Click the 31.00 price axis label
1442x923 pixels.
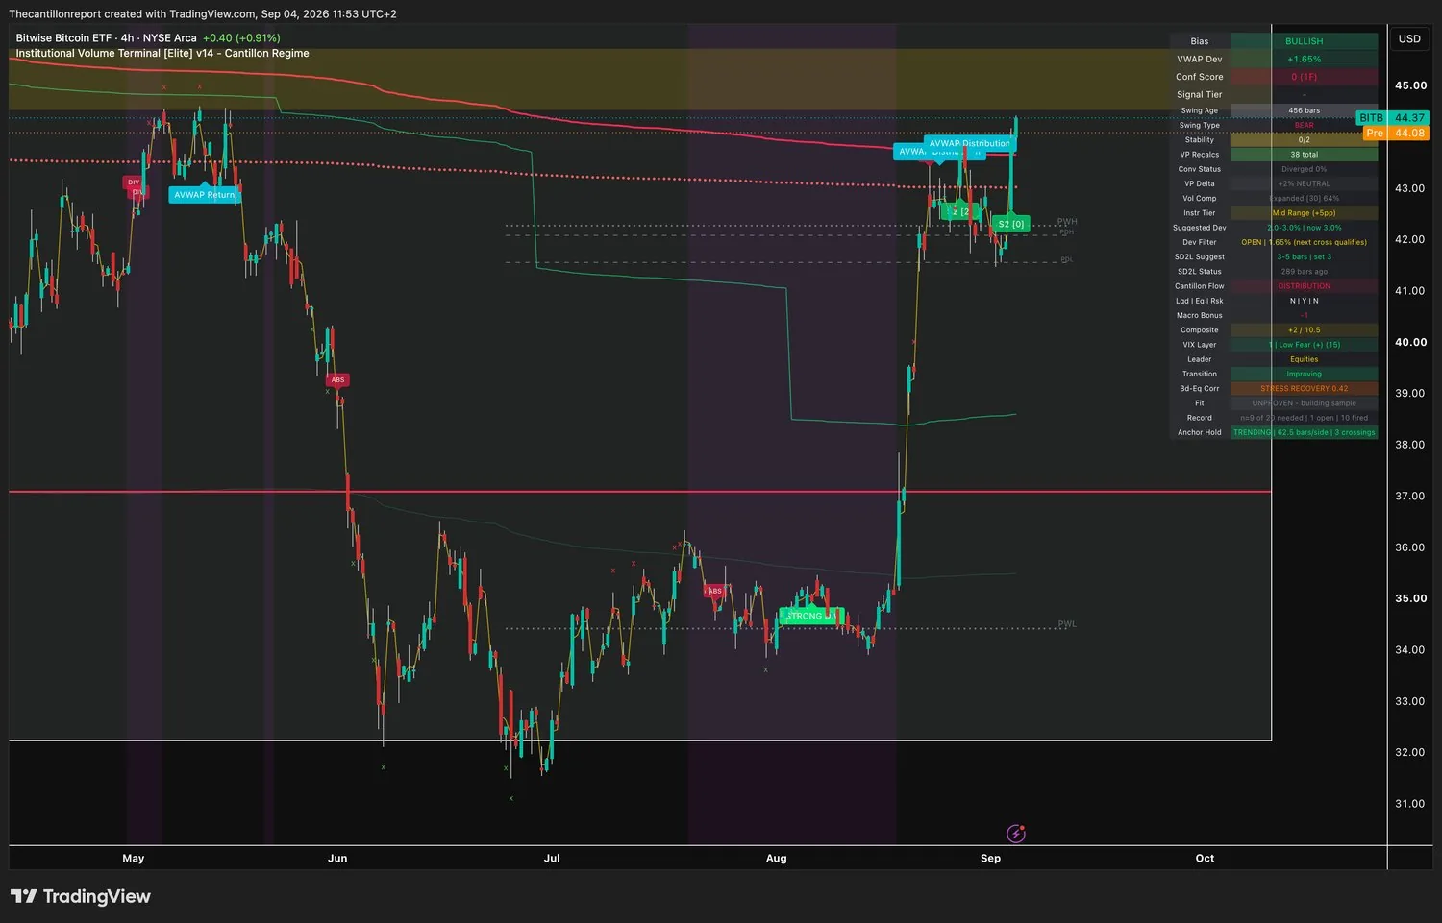(1410, 804)
